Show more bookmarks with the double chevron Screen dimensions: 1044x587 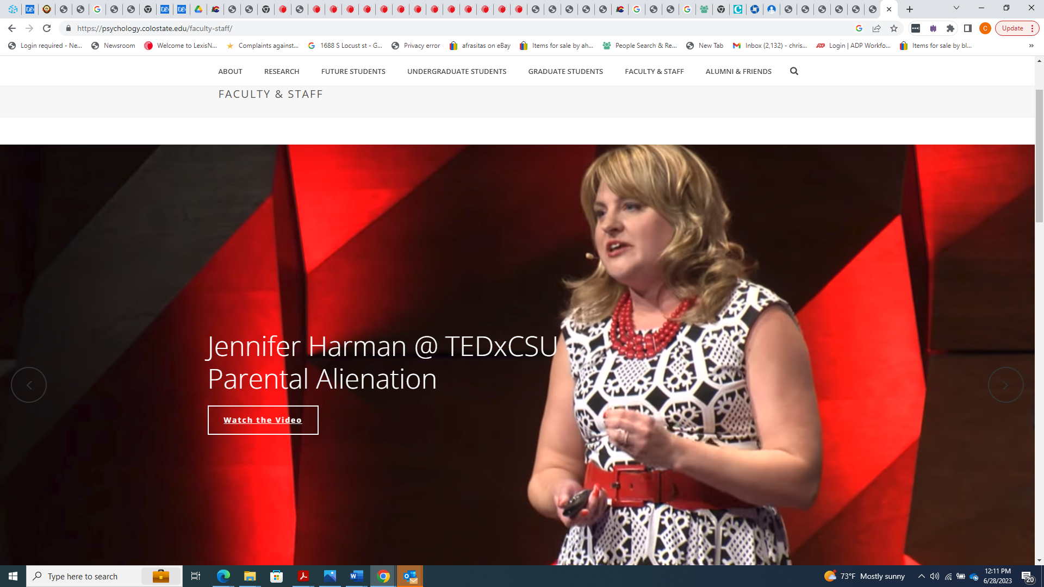click(x=1031, y=46)
